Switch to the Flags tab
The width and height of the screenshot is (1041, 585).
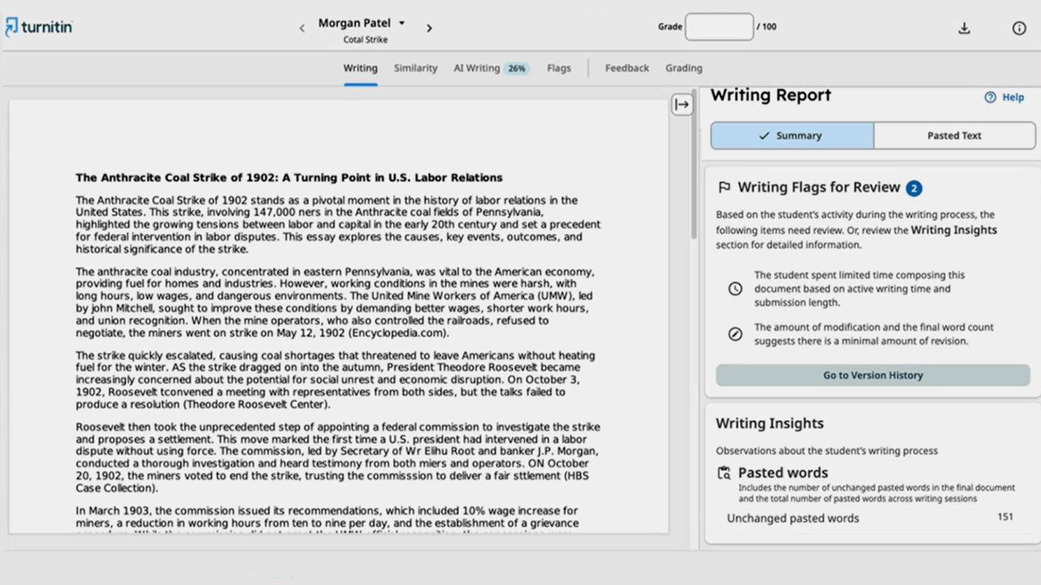[x=559, y=68]
